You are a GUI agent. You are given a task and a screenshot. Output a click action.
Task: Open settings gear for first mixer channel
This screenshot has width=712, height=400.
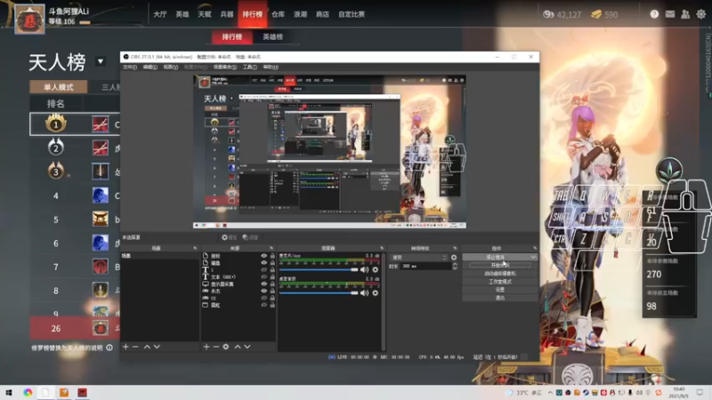point(375,269)
